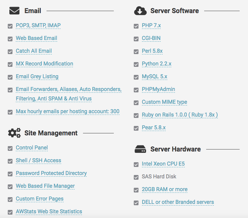
Task: Open the MySQL 5.x link
Action: click(x=155, y=76)
